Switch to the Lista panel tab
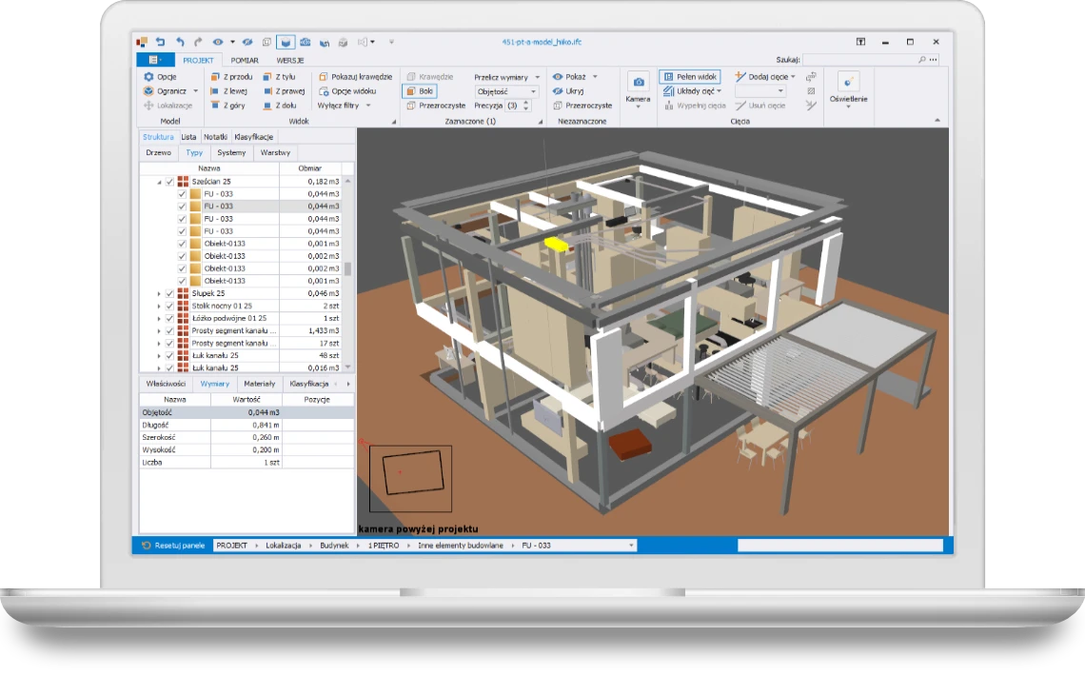This screenshot has width=1085, height=676. (188, 137)
